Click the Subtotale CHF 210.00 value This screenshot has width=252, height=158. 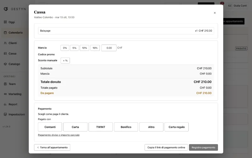[204, 68]
